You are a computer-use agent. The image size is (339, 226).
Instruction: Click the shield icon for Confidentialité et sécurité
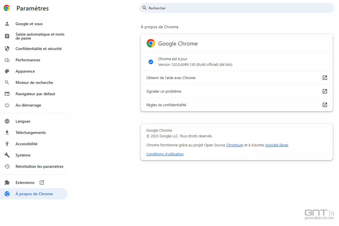(x=7, y=49)
